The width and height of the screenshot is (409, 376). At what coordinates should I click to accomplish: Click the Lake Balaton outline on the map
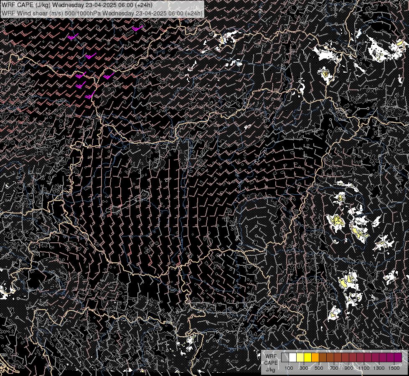coord(128,202)
